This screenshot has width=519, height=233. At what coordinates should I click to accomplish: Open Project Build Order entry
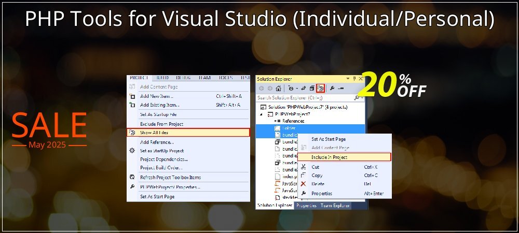click(x=188, y=168)
